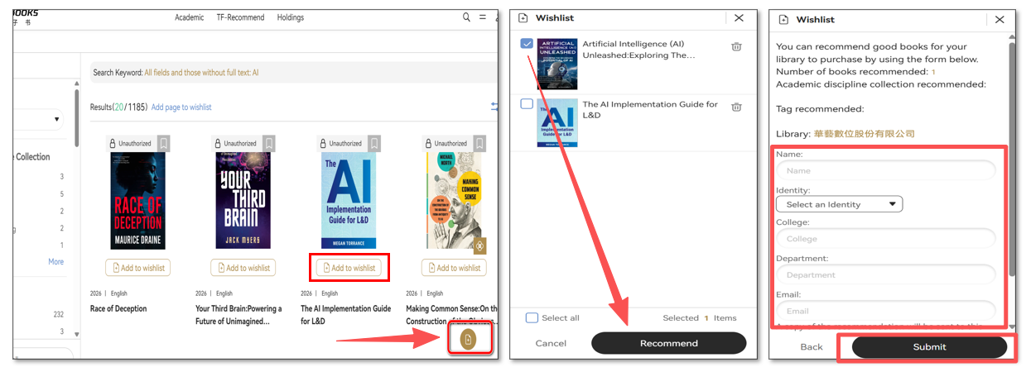The image size is (1031, 367).
Task: Submit the recommendation form
Action: [929, 347]
